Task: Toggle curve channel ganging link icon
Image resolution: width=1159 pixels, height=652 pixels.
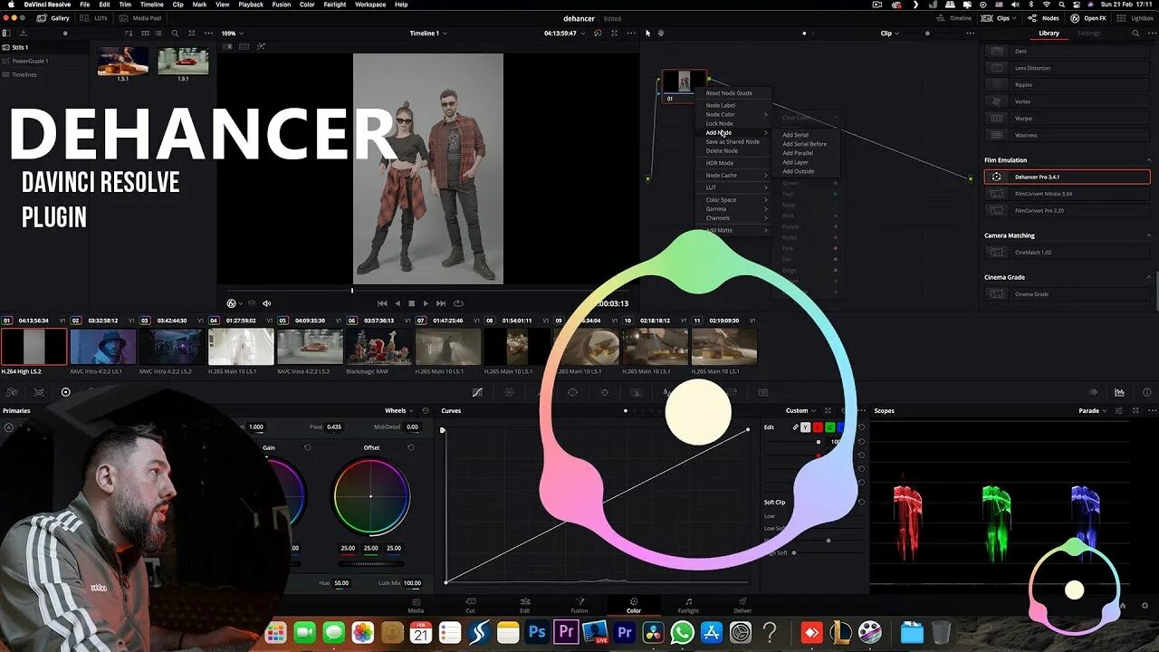Action: point(795,427)
